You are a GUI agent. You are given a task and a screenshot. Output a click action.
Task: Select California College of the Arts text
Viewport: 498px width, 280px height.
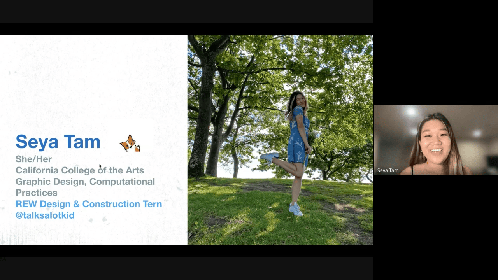(79, 170)
